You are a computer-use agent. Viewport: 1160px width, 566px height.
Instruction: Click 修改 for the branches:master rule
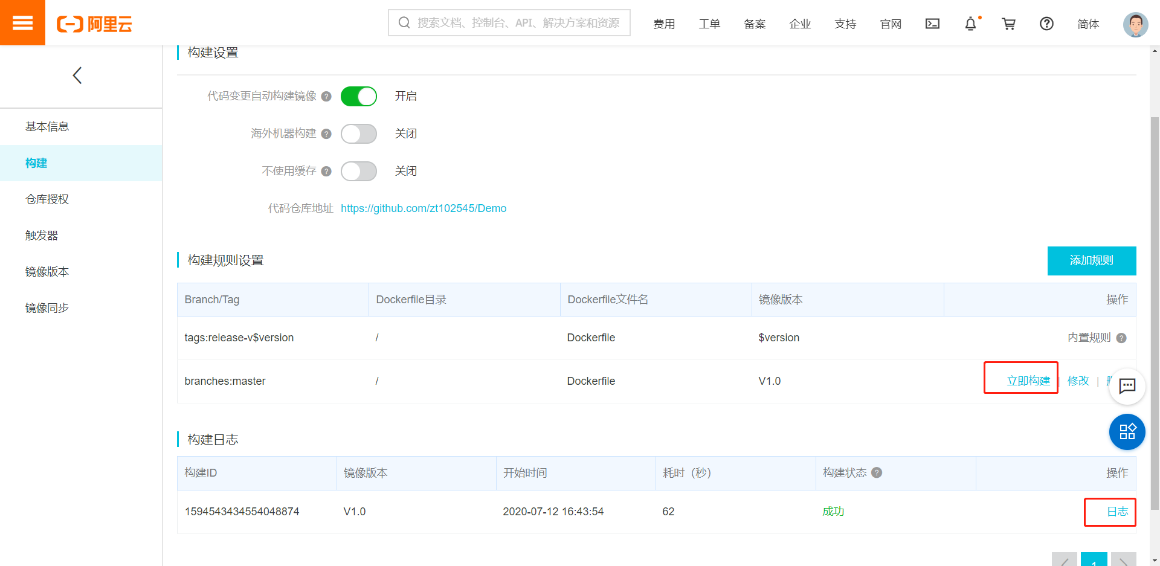click(1078, 381)
